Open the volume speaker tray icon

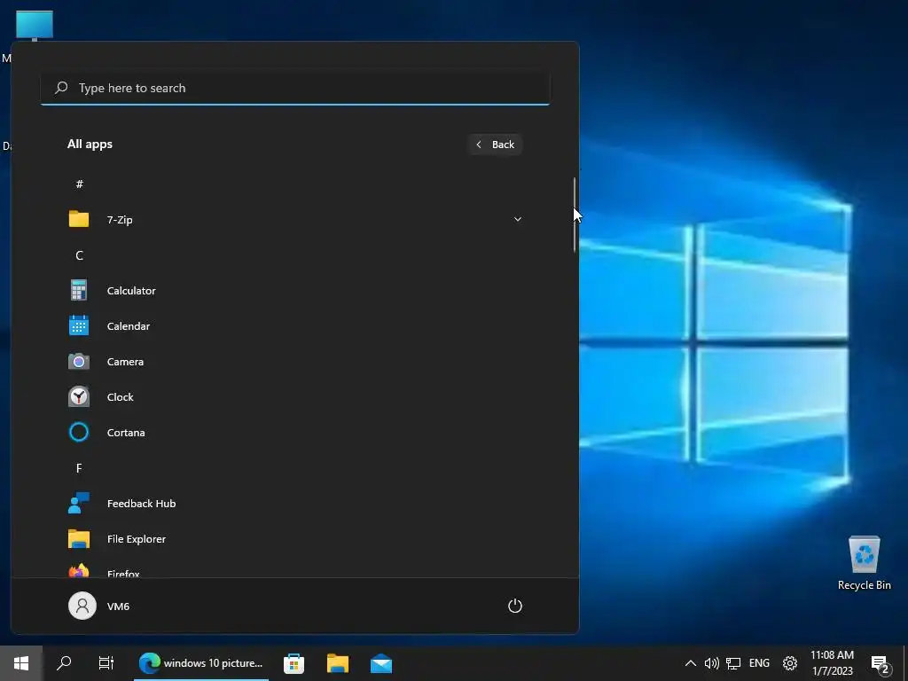(712, 663)
